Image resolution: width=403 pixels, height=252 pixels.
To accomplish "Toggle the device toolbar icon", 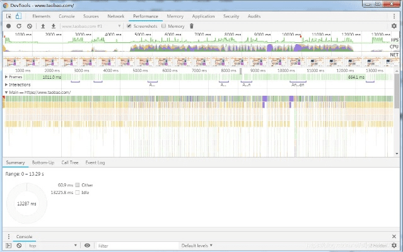I will click(x=18, y=15).
